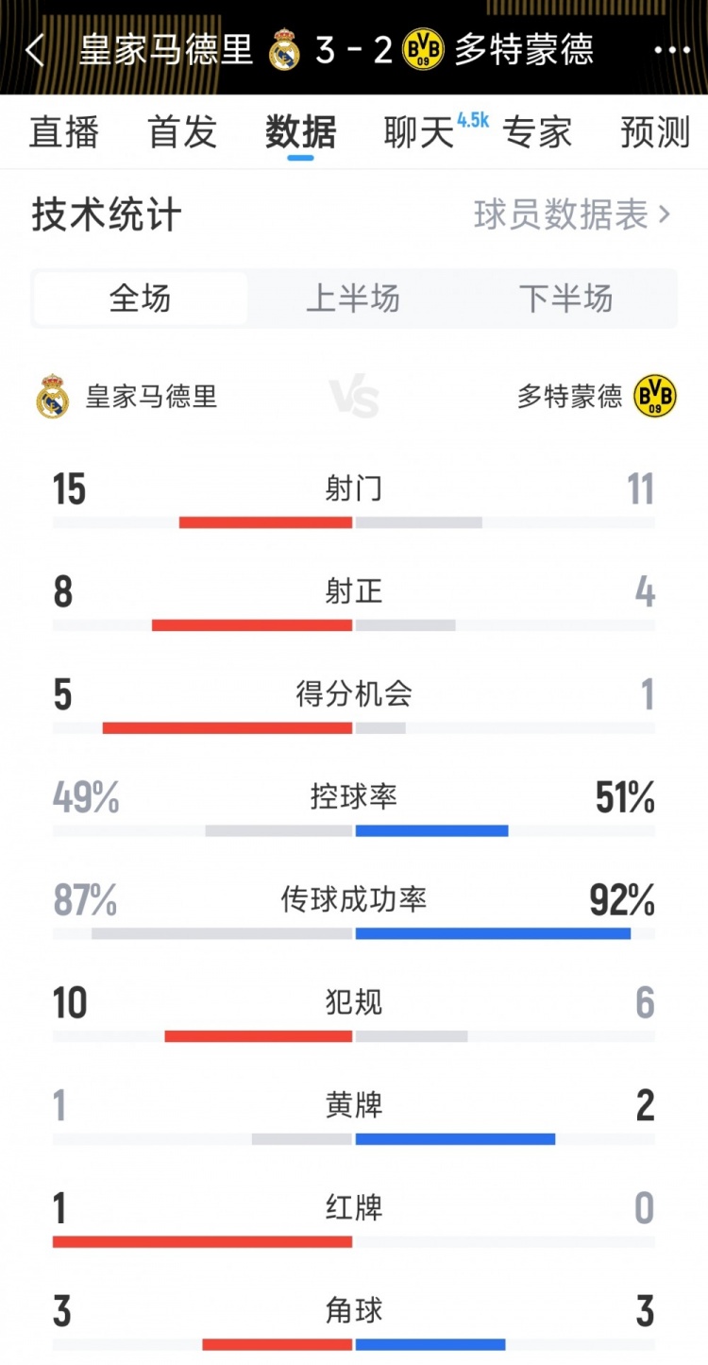Viewport: 708px width, 1365px height.
Task: Click the match score 3-2 display
Action: tap(354, 52)
